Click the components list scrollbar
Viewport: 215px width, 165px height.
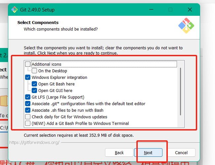point(180,91)
